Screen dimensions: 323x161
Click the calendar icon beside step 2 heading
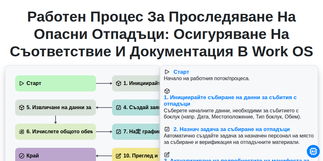point(167,129)
